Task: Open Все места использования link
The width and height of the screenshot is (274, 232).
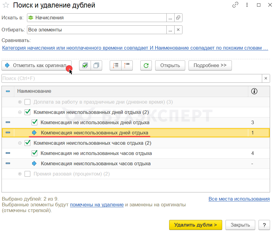Action: (x=239, y=199)
